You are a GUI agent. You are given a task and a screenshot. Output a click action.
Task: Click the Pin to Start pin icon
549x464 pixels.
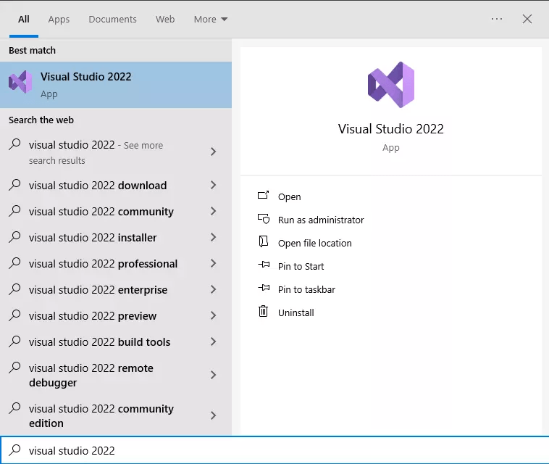pos(263,266)
